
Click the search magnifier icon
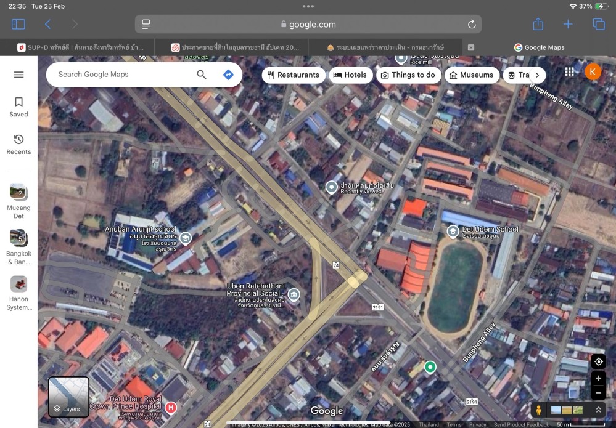coord(202,75)
